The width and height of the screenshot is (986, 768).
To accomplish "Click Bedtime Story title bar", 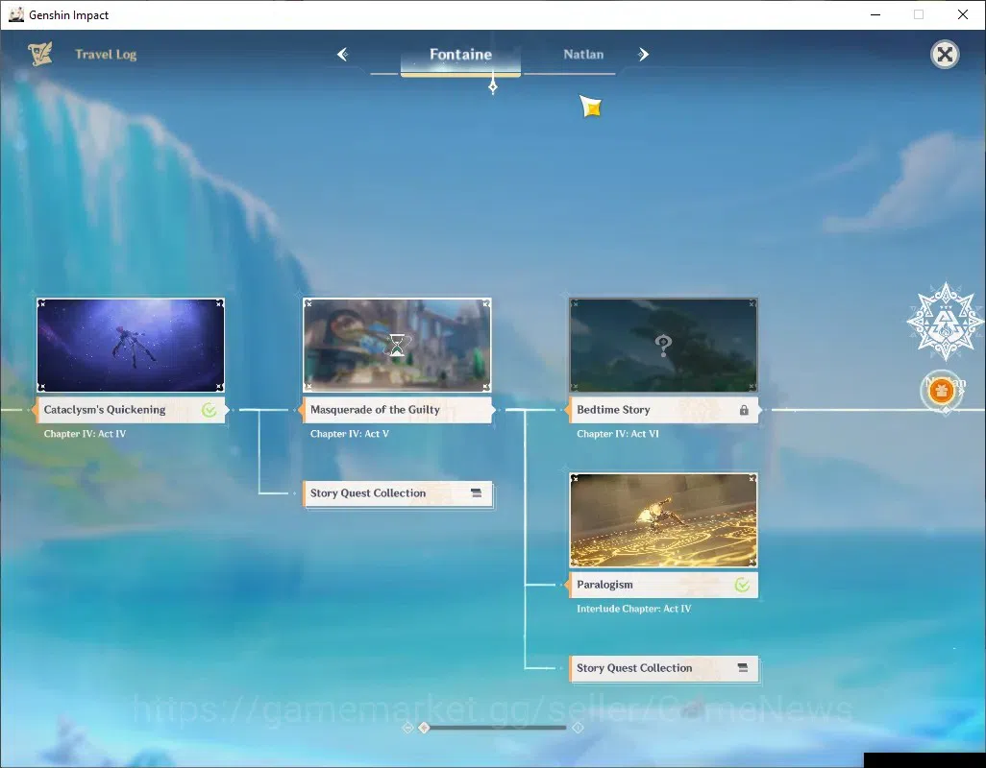I will tap(663, 410).
